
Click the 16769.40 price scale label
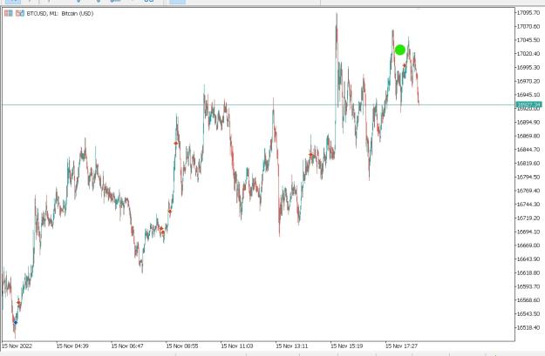pos(528,191)
